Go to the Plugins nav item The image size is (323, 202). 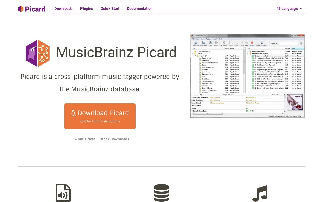click(87, 9)
